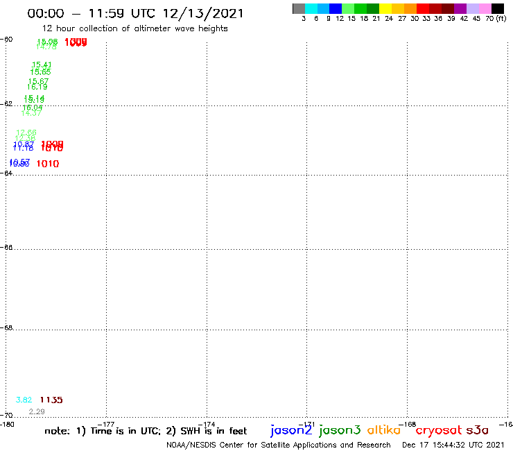Select the cyan swatch in the color bar
513x451 pixels.
pos(311,8)
